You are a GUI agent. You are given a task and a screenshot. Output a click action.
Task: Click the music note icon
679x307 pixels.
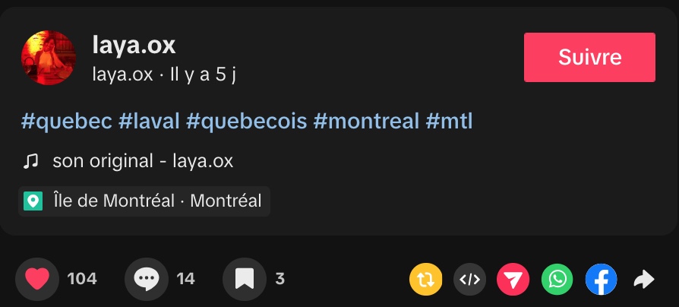point(30,161)
